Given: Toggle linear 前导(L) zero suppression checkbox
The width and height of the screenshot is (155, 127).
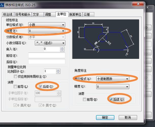Looking at the screenshot, I should coord(15,87).
